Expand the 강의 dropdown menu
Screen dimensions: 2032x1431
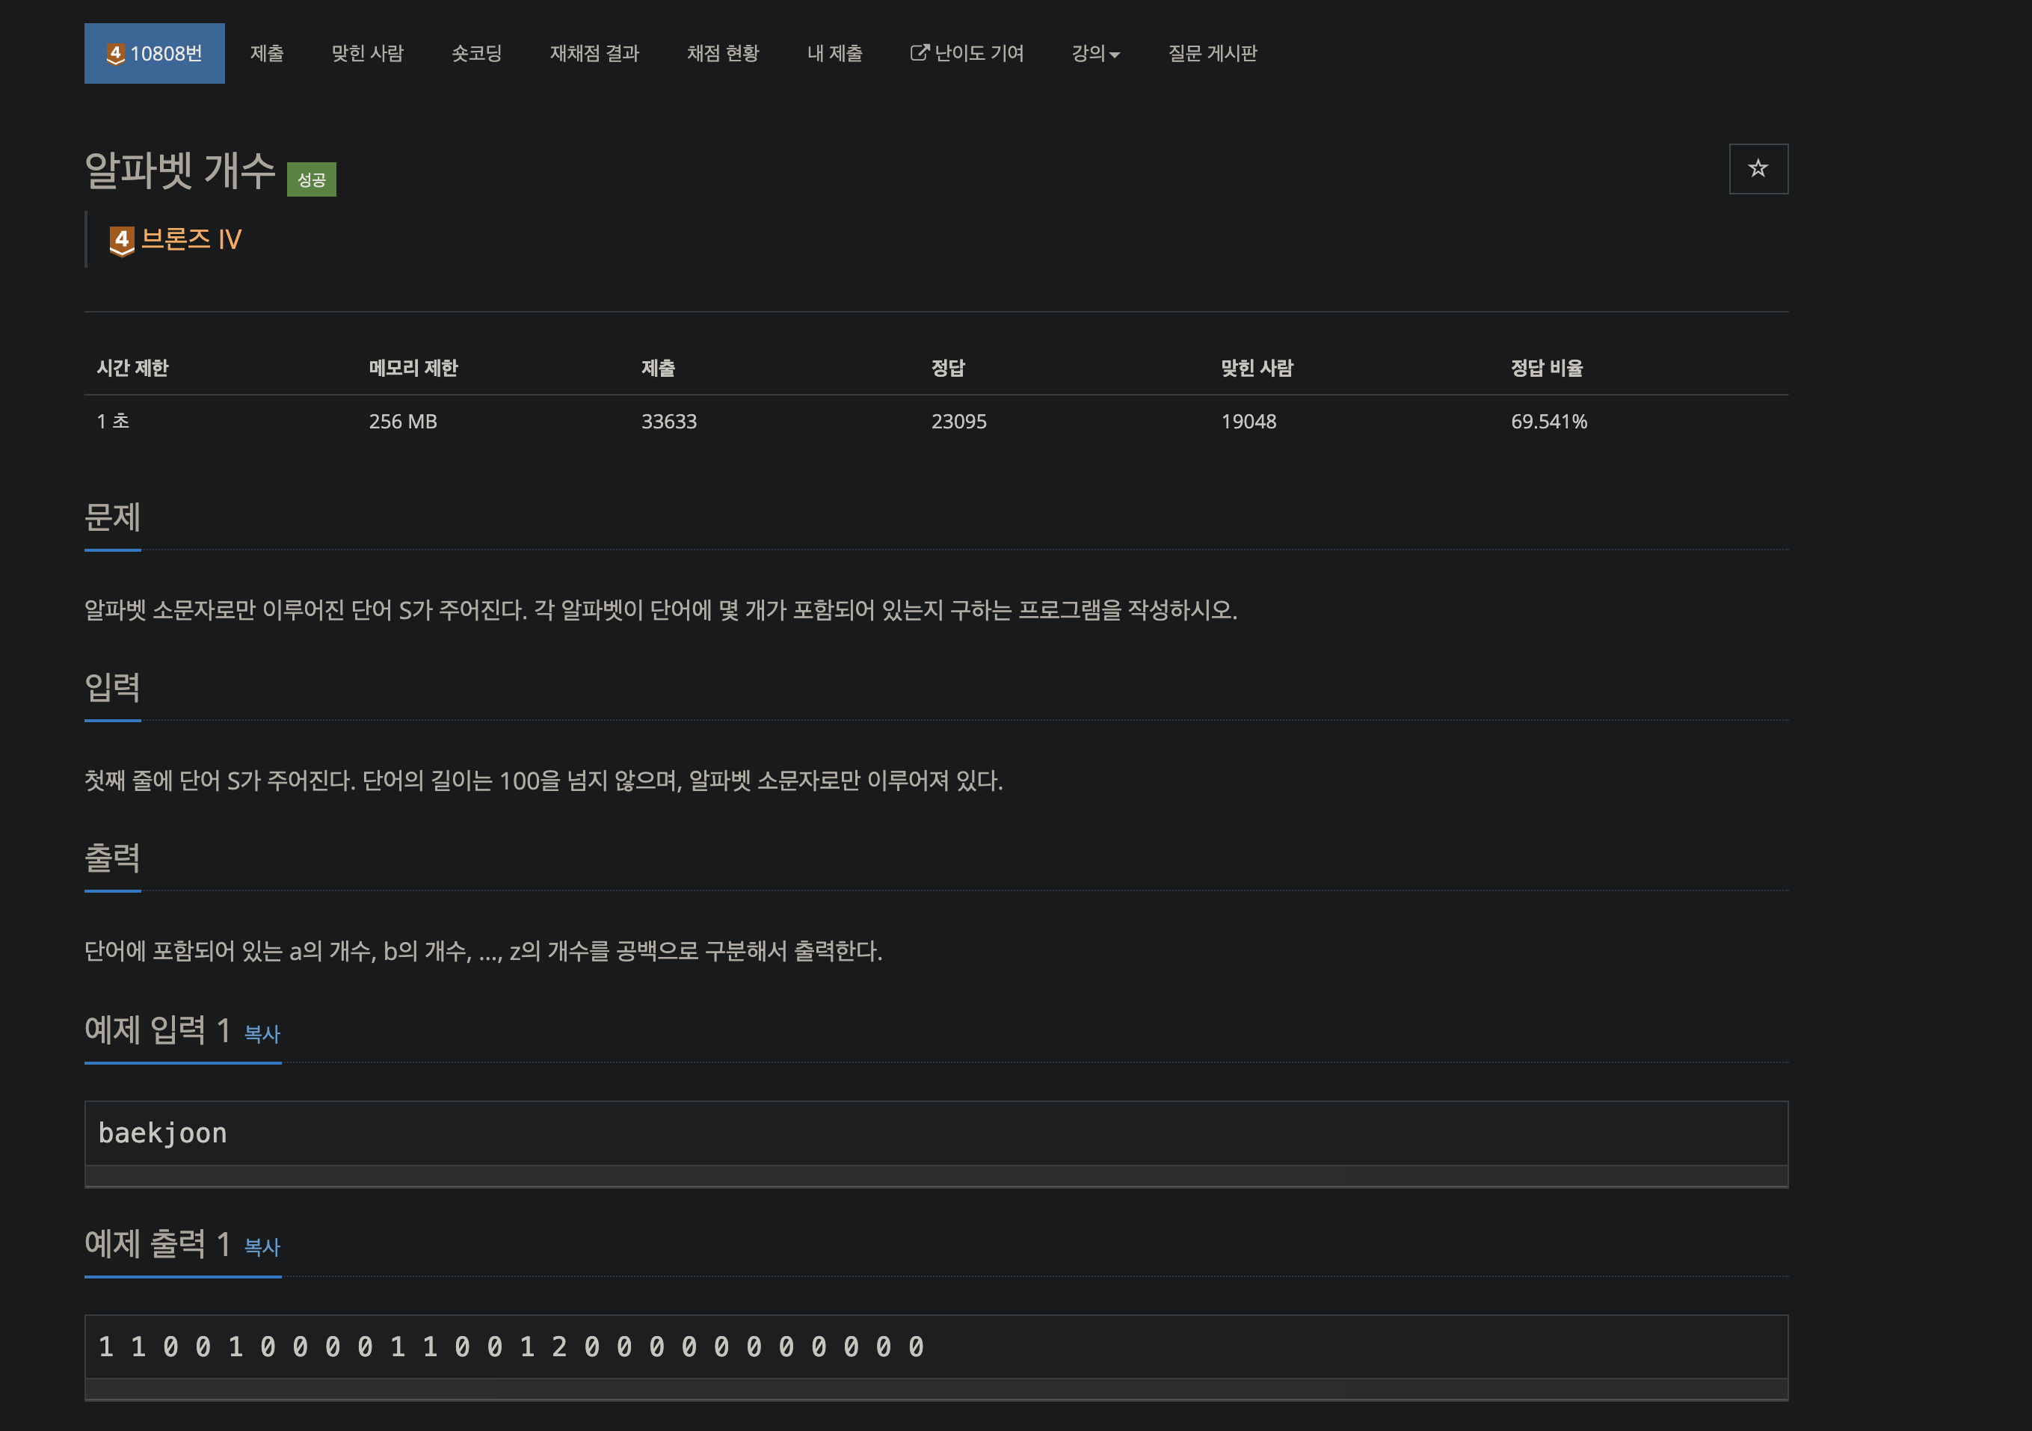point(1094,54)
